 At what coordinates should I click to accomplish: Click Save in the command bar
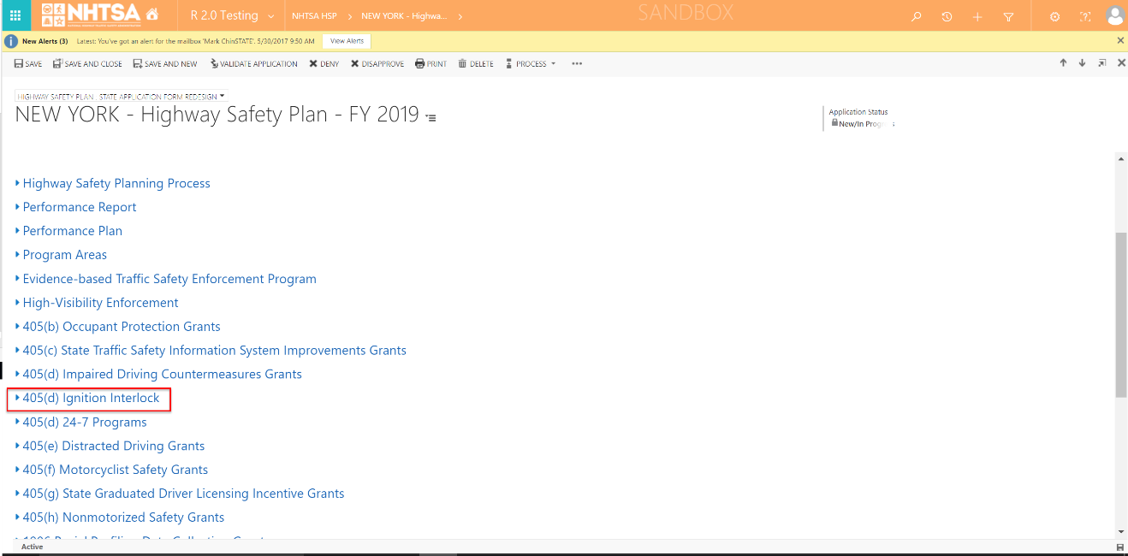28,63
